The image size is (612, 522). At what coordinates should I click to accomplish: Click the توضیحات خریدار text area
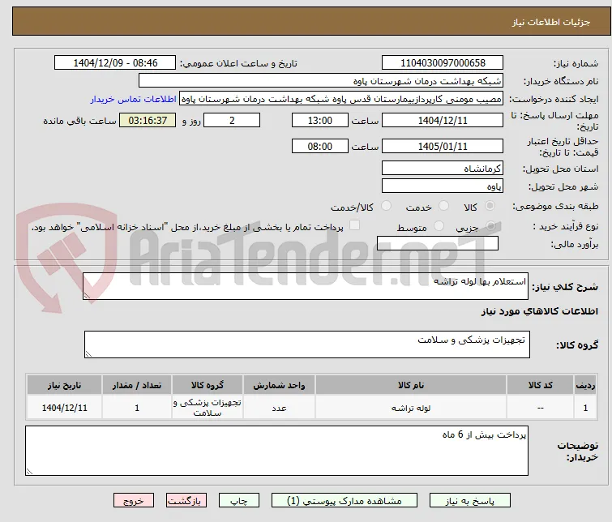(276, 451)
